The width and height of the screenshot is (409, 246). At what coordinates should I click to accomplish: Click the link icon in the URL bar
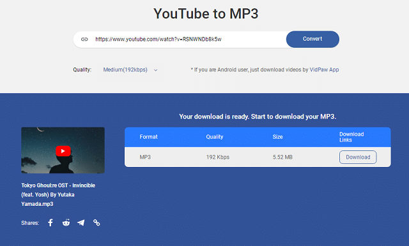click(84, 40)
